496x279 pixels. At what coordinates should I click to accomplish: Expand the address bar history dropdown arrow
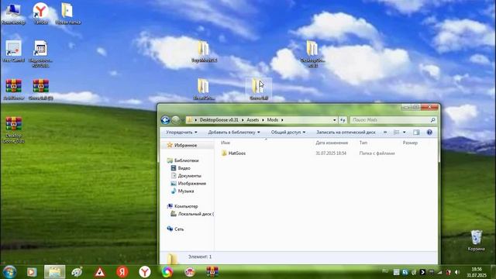[x=334, y=120]
